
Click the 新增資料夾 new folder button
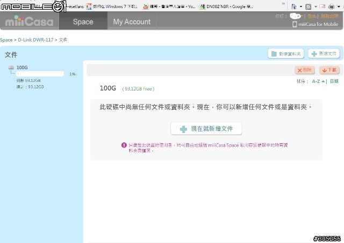coord(286,54)
